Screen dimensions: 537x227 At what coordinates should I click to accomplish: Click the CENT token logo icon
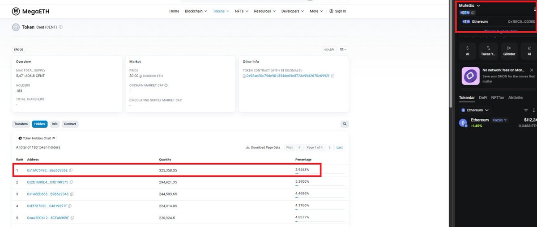click(x=16, y=27)
